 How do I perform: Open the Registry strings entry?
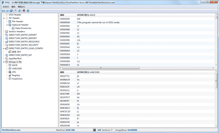(16, 75)
